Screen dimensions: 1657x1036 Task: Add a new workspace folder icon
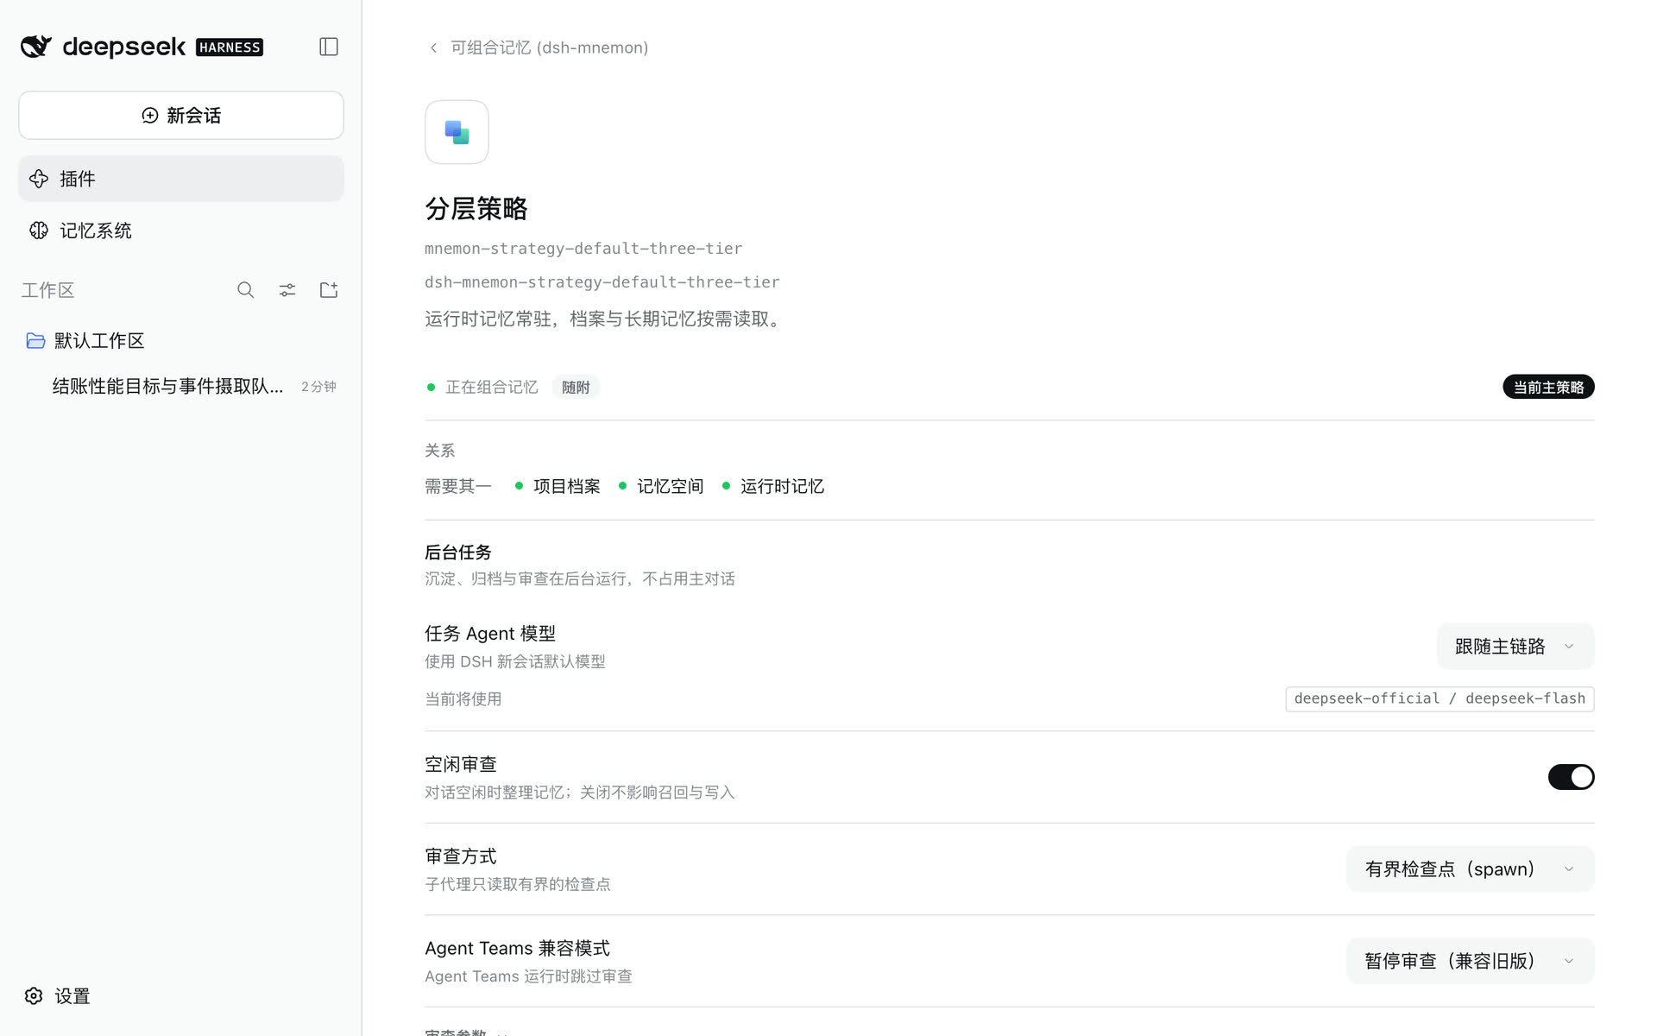[329, 290]
